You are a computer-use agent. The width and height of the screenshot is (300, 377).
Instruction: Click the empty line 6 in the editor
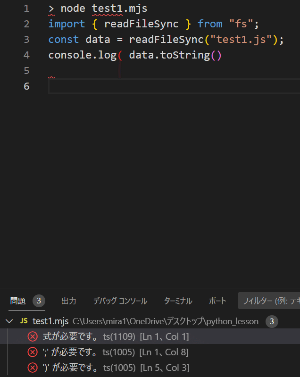click(174, 86)
